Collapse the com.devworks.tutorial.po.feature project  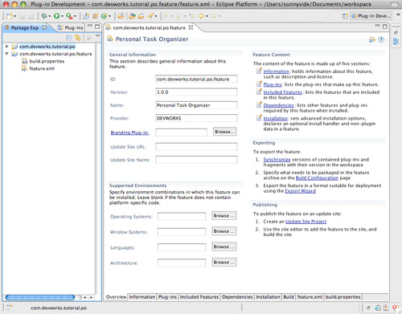coord(7,54)
